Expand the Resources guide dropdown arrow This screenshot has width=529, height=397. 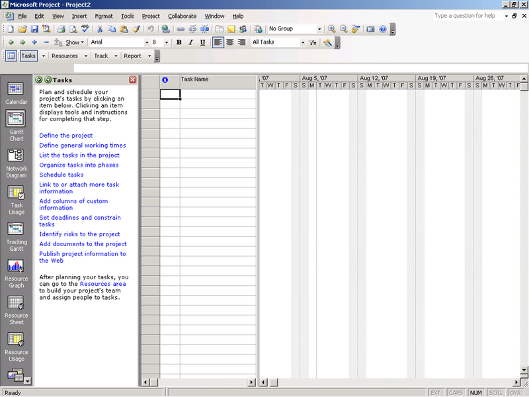coord(86,56)
